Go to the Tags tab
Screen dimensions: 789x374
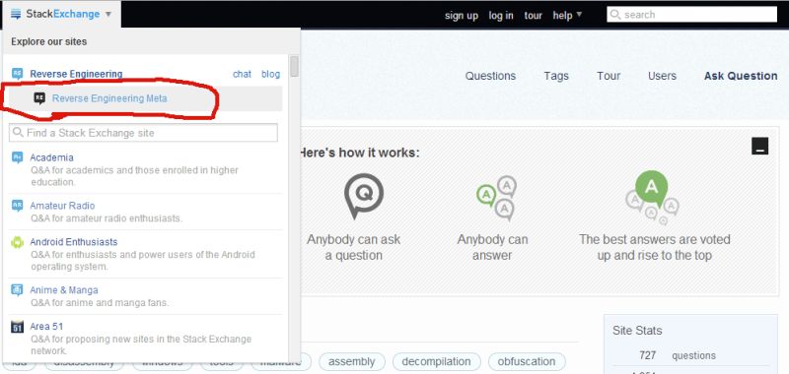click(556, 76)
